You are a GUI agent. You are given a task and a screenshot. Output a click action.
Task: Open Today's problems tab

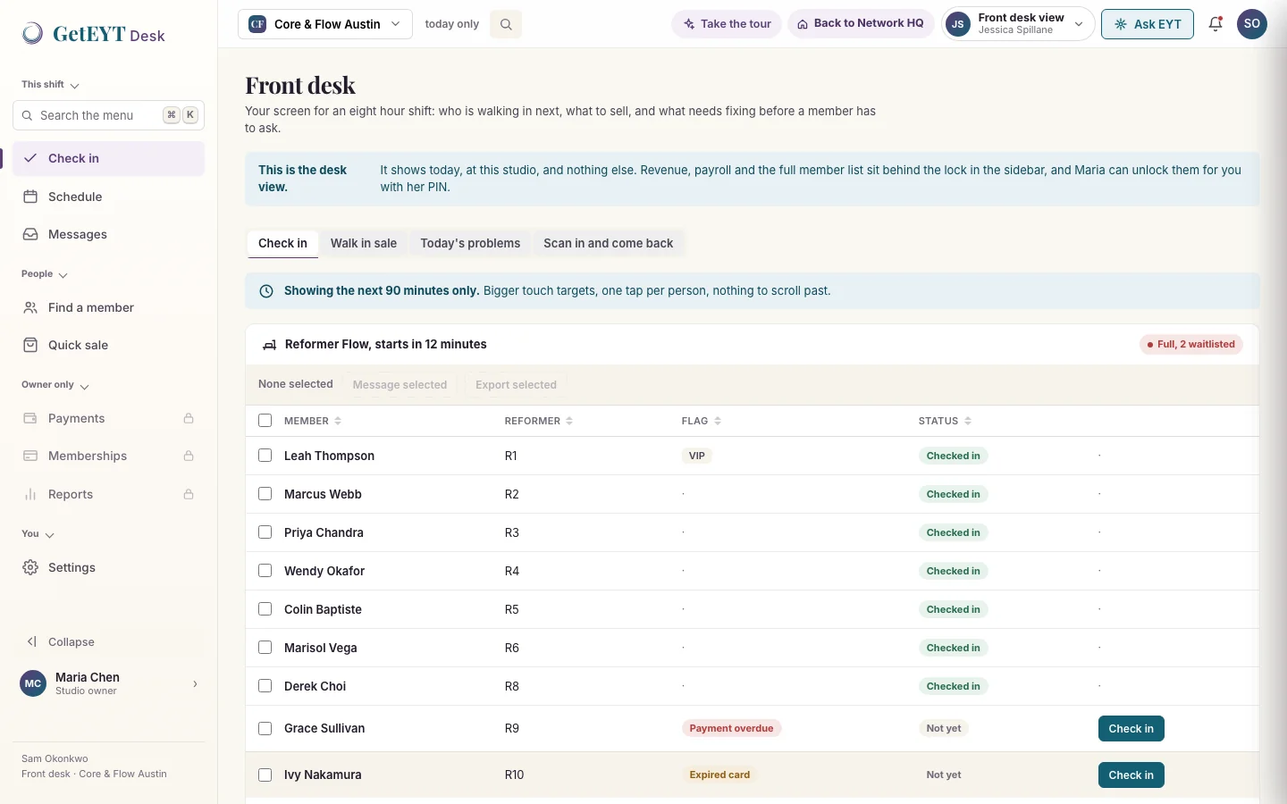(470, 243)
